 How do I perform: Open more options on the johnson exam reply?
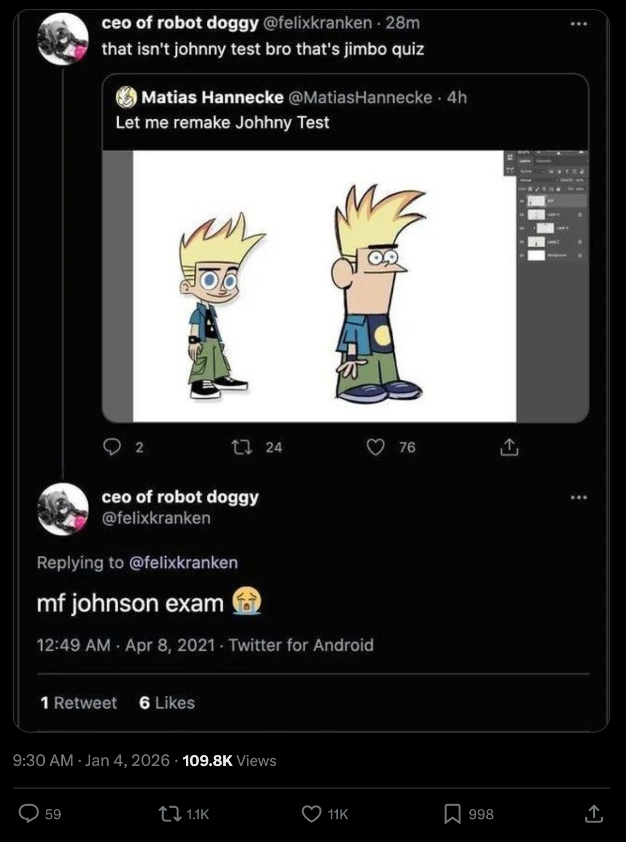[x=578, y=497]
